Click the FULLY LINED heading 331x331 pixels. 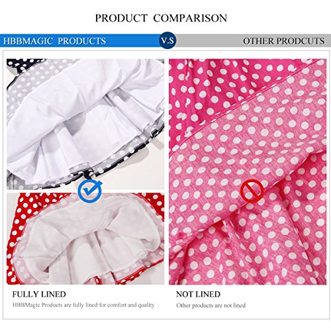coord(39,295)
